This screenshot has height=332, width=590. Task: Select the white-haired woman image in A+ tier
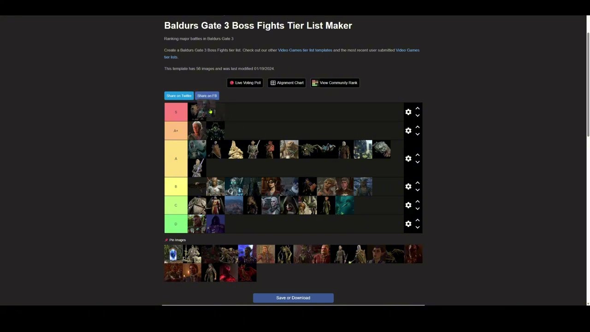pos(197,131)
